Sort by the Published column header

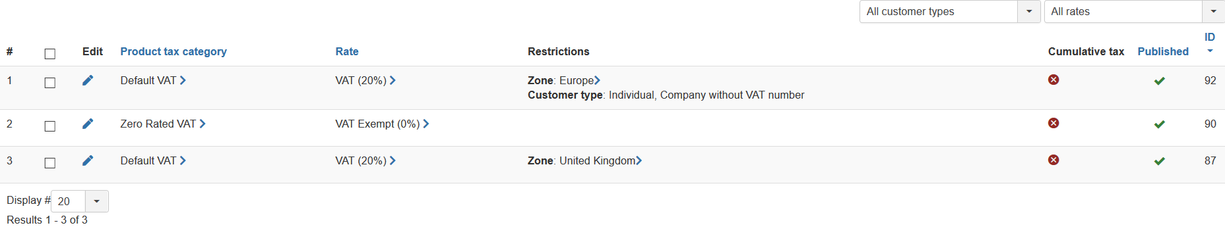pos(1163,51)
